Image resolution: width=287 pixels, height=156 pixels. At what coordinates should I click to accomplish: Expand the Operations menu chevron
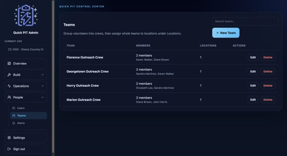click(x=43, y=86)
